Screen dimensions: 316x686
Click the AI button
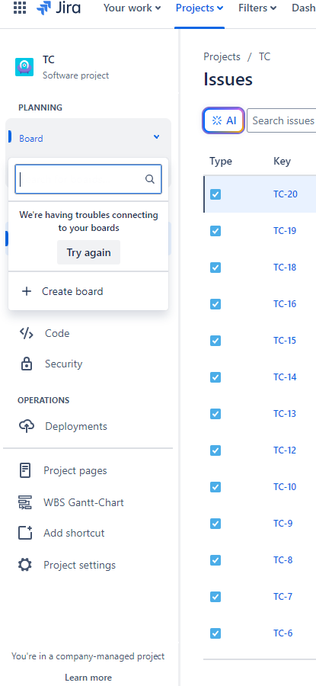[x=223, y=120]
